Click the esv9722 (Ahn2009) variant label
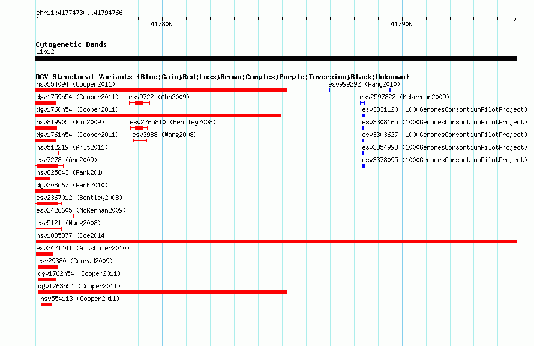This screenshot has height=346, width=534. tap(159, 97)
